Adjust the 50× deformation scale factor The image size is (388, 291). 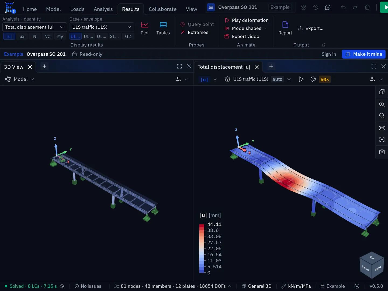tap(325, 79)
